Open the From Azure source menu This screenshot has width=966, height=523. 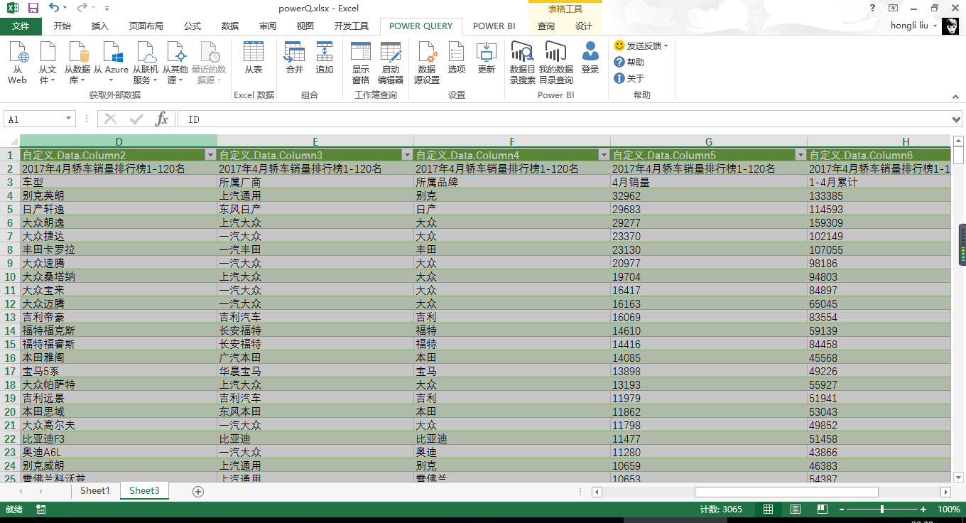coord(112,63)
